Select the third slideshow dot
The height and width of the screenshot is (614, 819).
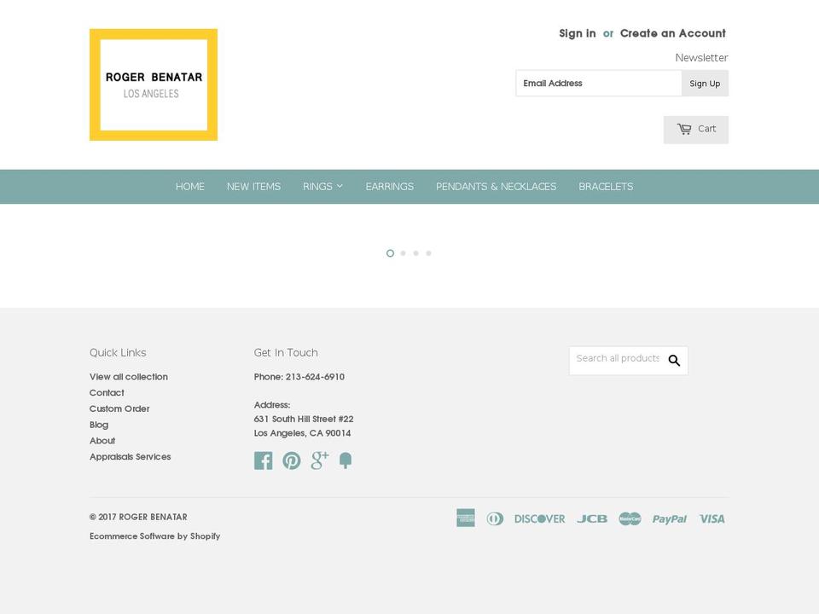coord(415,253)
